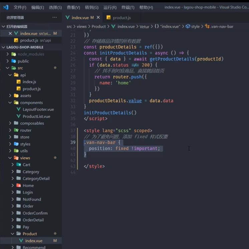
Task: Close the index.vue editor tab
Action: pos(98,17)
